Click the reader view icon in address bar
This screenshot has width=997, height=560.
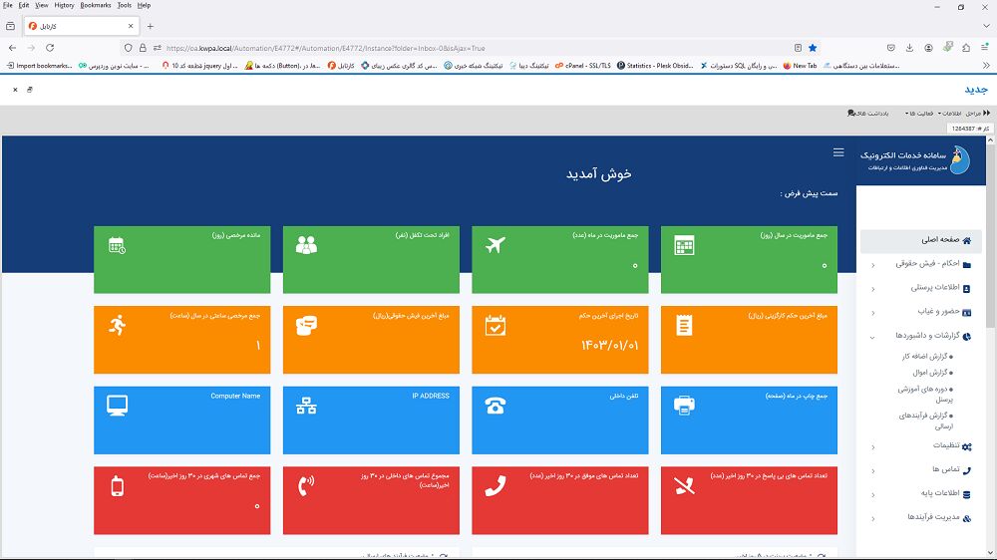pyautogui.click(x=798, y=48)
